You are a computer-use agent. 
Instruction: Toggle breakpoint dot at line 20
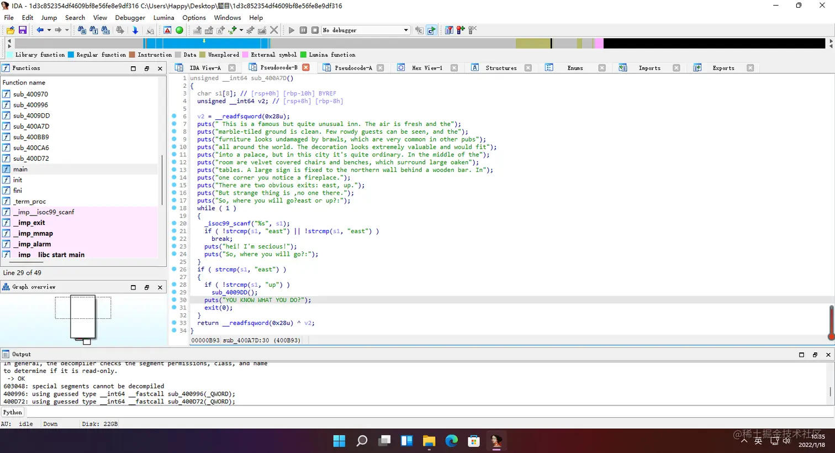click(174, 223)
